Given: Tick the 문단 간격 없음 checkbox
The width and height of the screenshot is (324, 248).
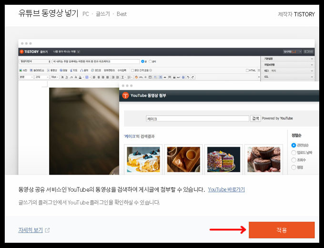Looking at the screenshot, I should pos(132,70).
